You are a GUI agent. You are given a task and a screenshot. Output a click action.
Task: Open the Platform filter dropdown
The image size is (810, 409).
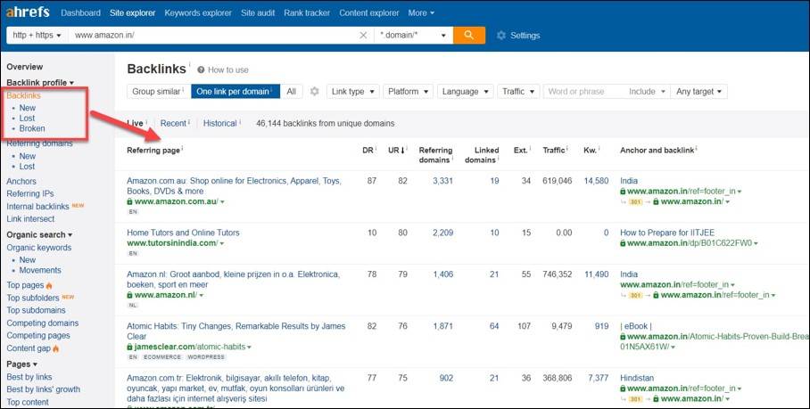(408, 91)
